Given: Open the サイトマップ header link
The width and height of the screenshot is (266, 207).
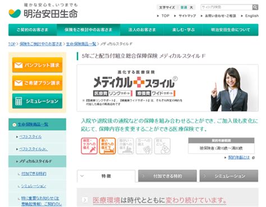Looking at the screenshot, I should (187, 16).
